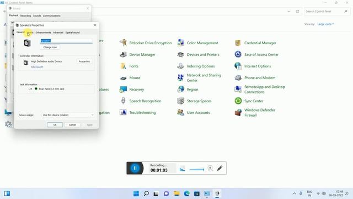353x199 pixels.
Task: Adjust the recorder volume slider
Action: 197,170
